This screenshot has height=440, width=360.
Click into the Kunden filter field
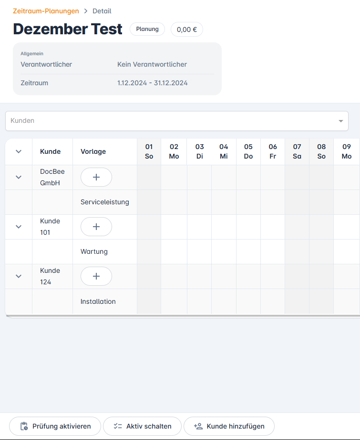click(167, 121)
